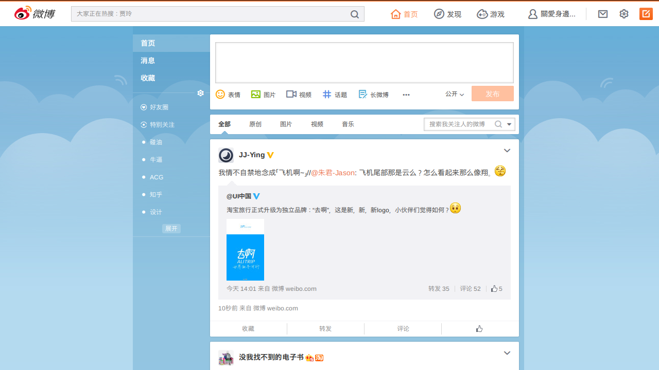The width and height of the screenshot is (659, 370).
Task: Collapse JJ-Ying's post with the chevron
Action: coord(507,151)
